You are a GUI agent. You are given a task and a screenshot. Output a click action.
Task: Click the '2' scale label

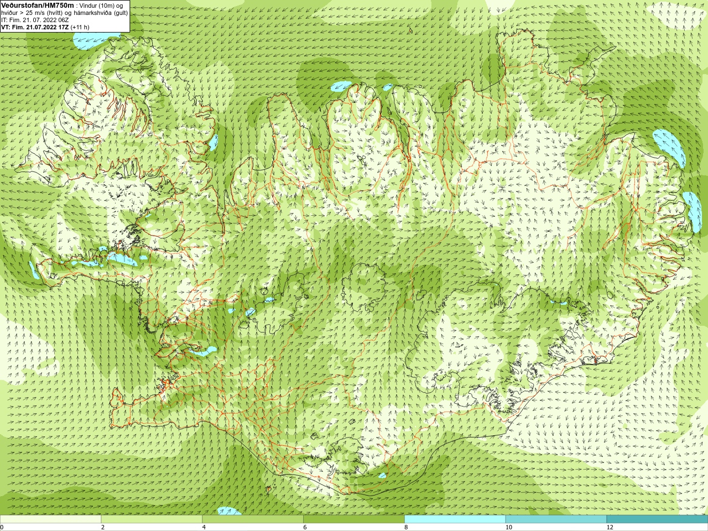[103, 527]
